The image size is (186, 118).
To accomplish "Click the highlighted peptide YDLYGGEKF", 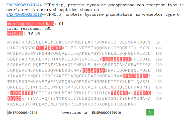I will coord(49,48).
